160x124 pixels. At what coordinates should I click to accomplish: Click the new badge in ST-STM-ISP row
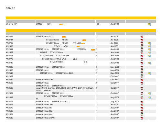61,24
